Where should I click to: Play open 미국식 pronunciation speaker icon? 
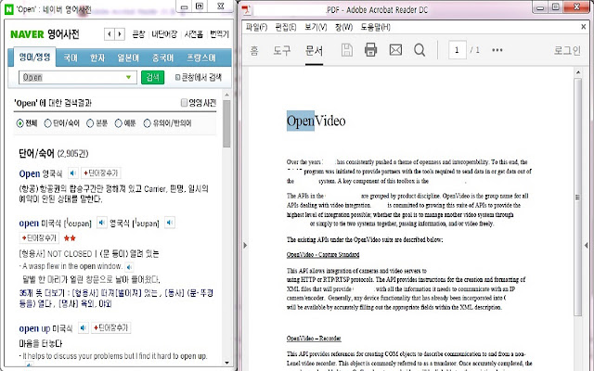[x=101, y=223]
